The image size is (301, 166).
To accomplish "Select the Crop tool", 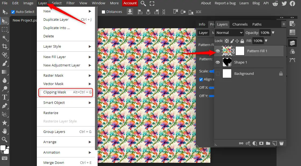I will coord(4,46).
